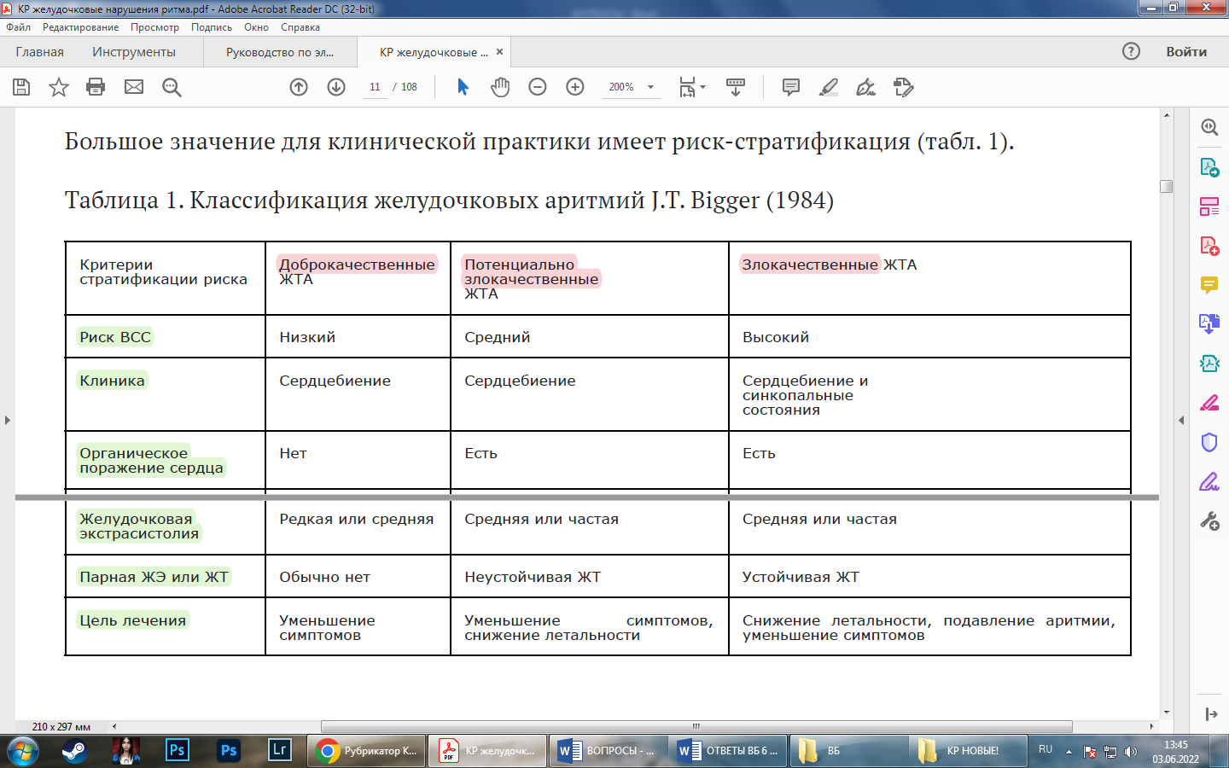This screenshot has width=1229, height=768.
Task: Click the horizontal scrollbar thumb
Action: point(696,726)
